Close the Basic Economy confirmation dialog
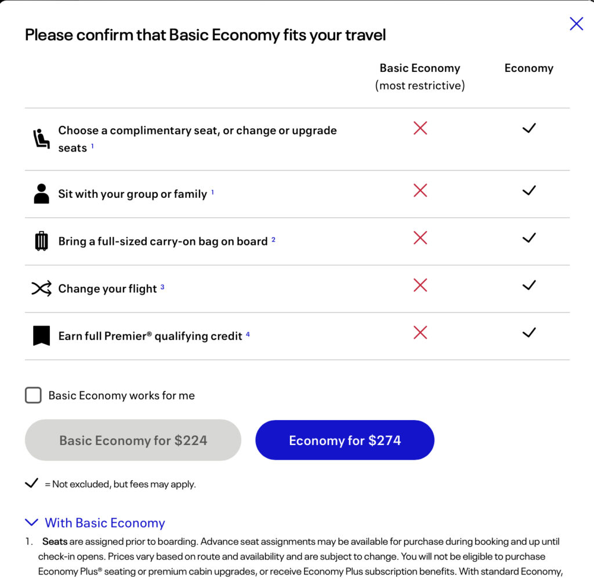The height and width of the screenshot is (578, 594). pos(576,24)
